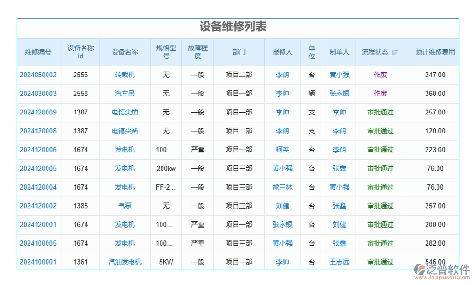The image size is (475, 285).
Task: Open repair record 2024050002
Action: 38,75
